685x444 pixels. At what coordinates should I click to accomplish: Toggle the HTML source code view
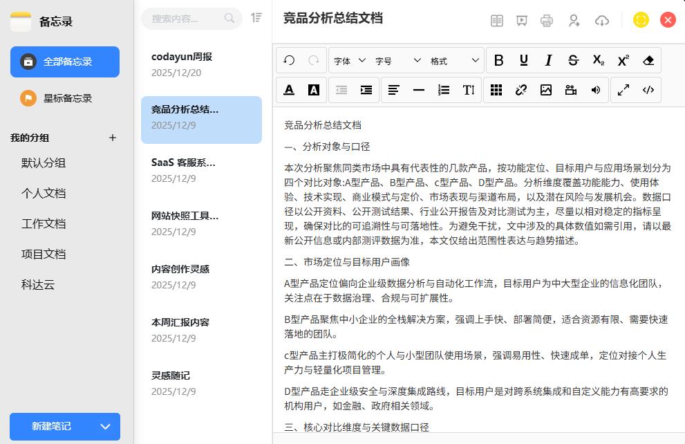(648, 90)
